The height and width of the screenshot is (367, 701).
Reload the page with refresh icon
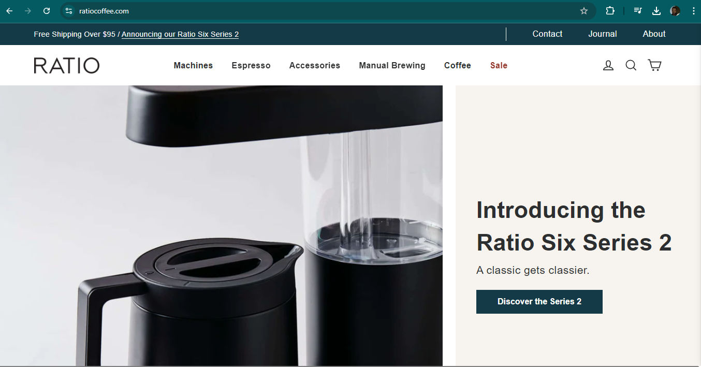46,10
